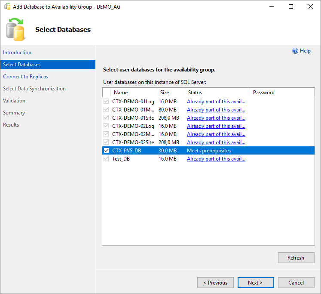Select the CTX-DEMO-02Log database name

click(133, 126)
